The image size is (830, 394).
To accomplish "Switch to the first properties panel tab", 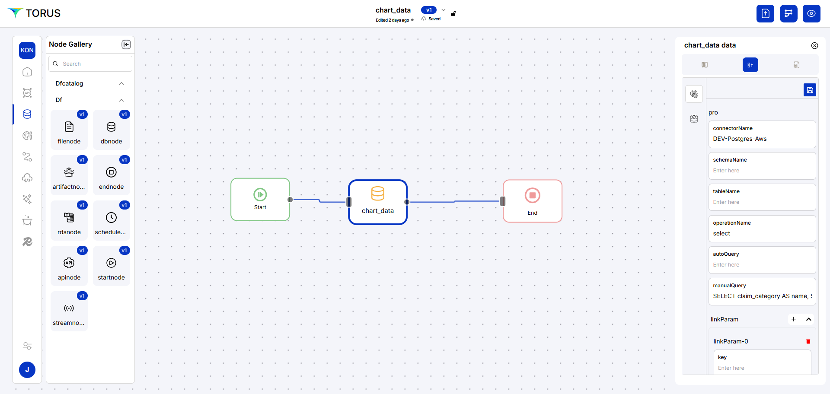I will [704, 65].
